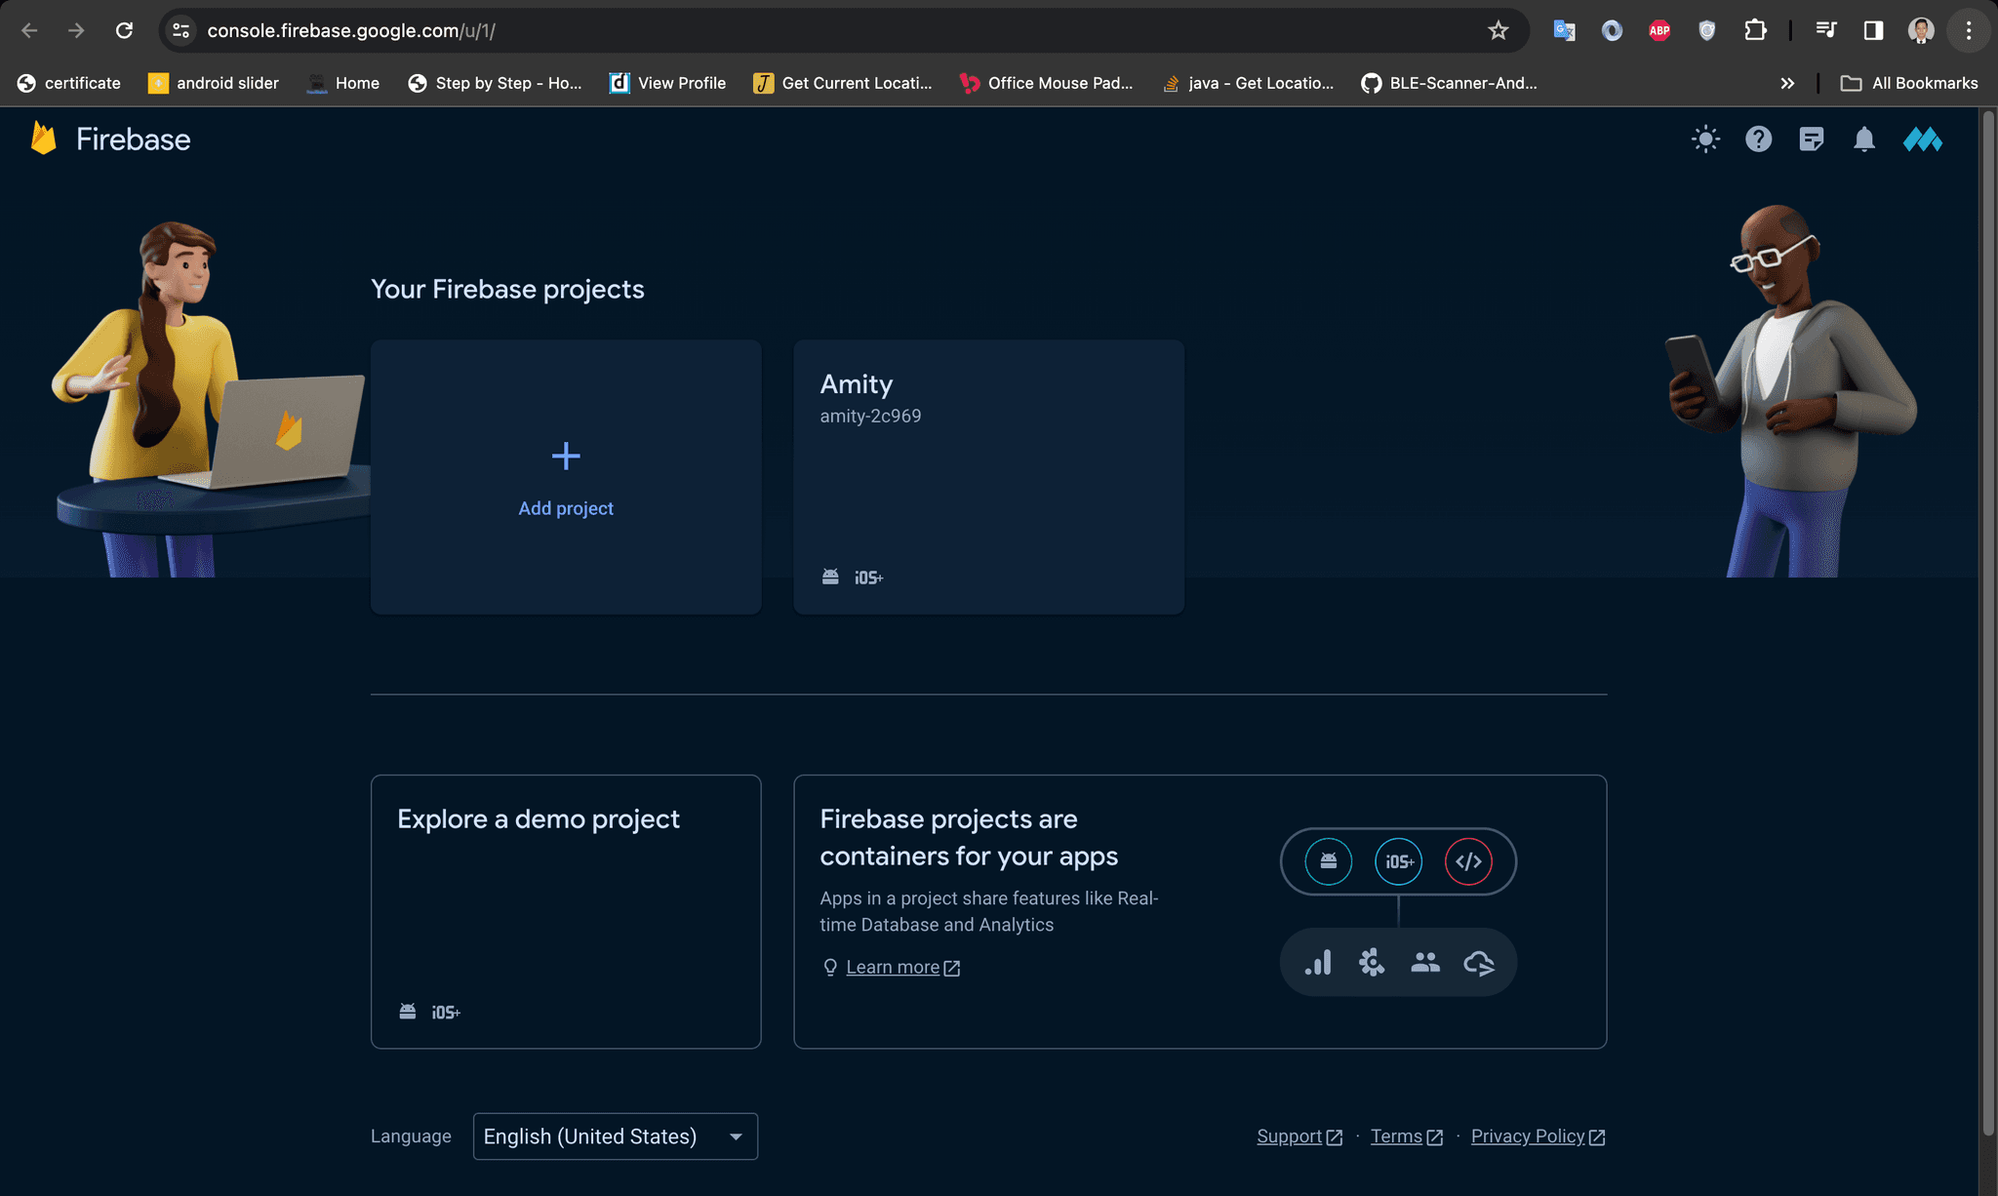Click iOS+ icon on demo project card
This screenshot has width=1998, height=1196.
click(446, 1013)
